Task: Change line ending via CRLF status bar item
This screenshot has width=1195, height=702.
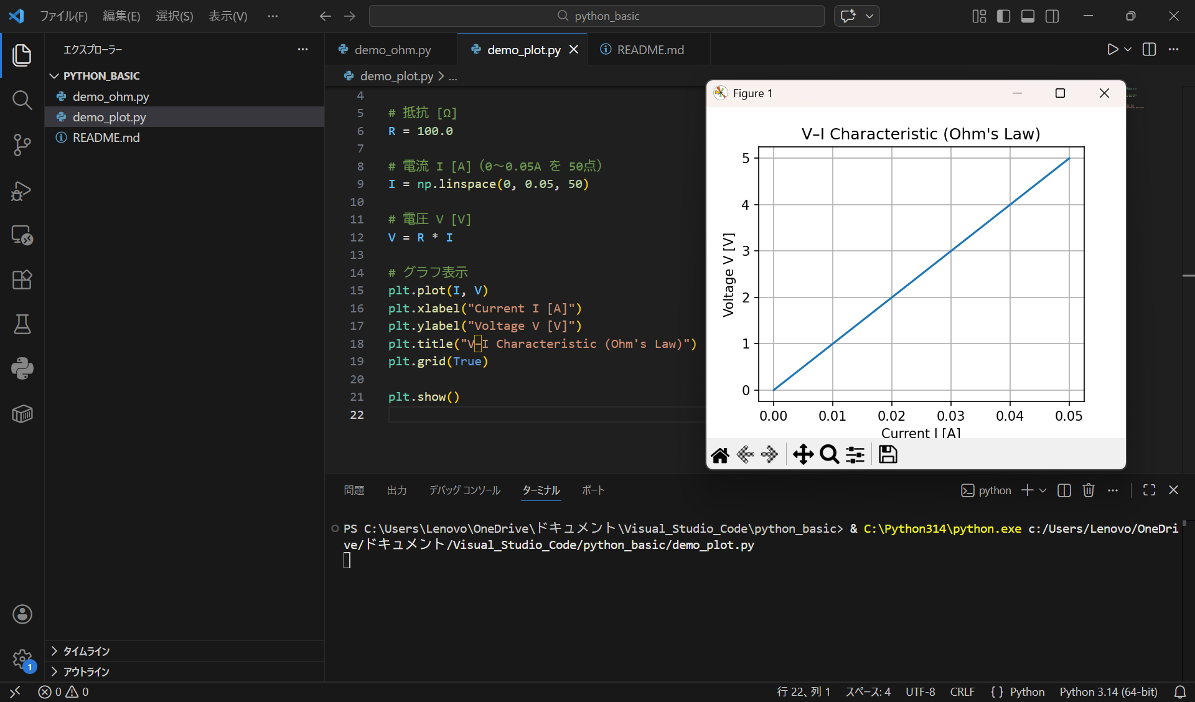Action: [x=962, y=691]
